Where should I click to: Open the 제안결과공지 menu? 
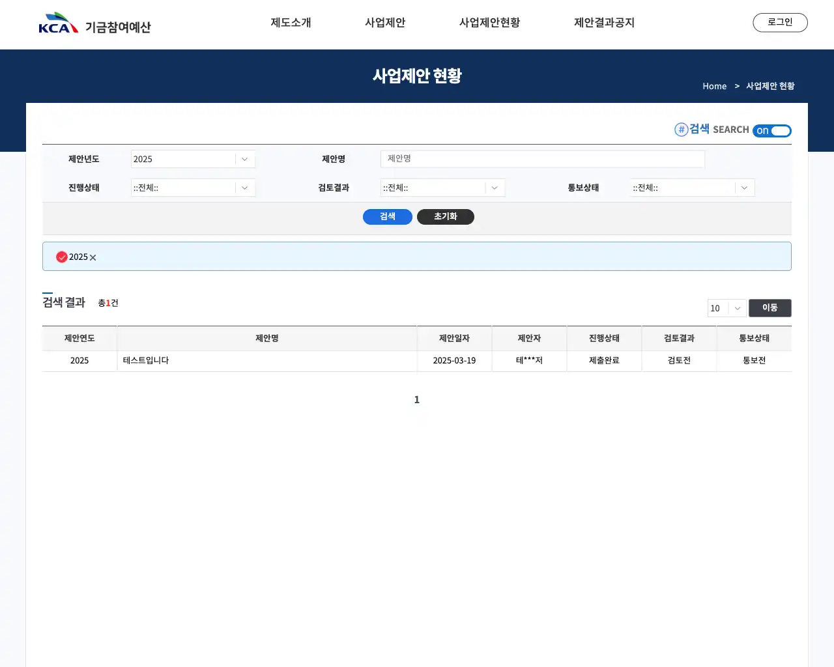pos(604,22)
